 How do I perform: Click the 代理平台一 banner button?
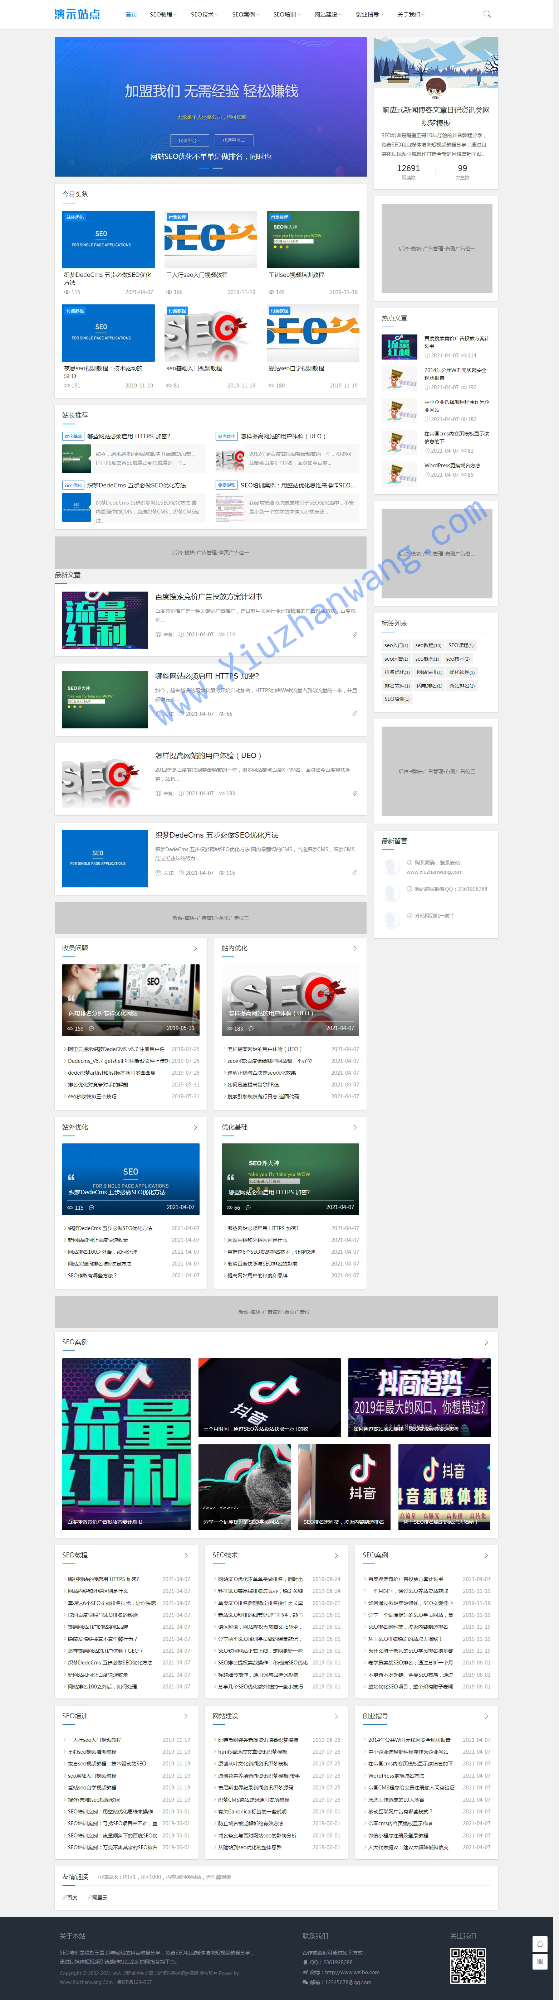point(189,140)
